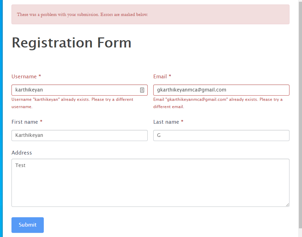Click the First name label
Screen dimensions: 302x237
click(x=25, y=122)
